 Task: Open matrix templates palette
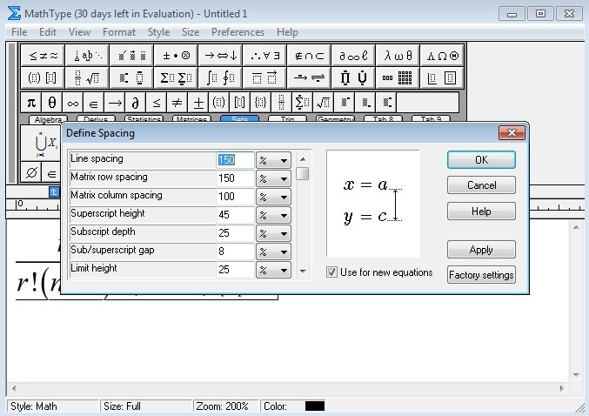point(398,77)
